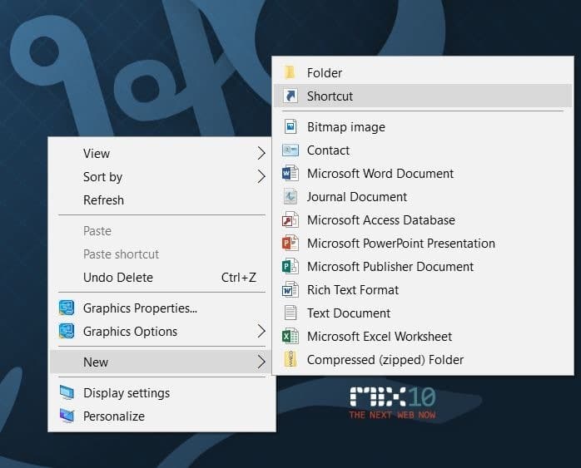
Task: Expand the Sort by submenu arrow
Action: 261,176
